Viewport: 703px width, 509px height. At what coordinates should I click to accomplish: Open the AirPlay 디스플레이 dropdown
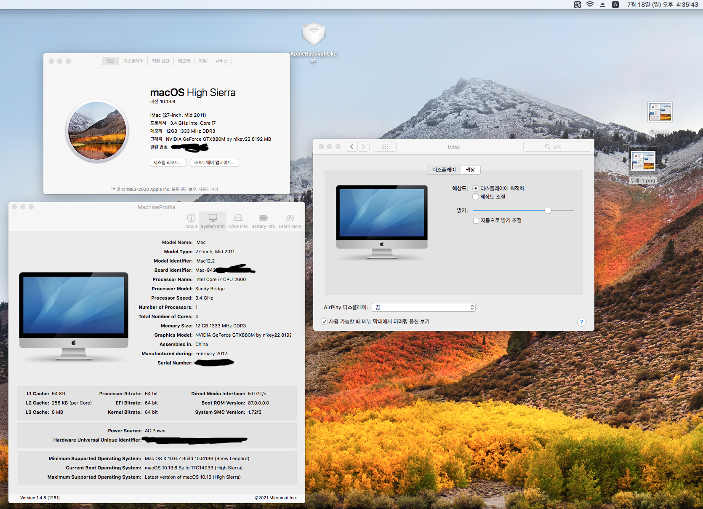pyautogui.click(x=423, y=308)
